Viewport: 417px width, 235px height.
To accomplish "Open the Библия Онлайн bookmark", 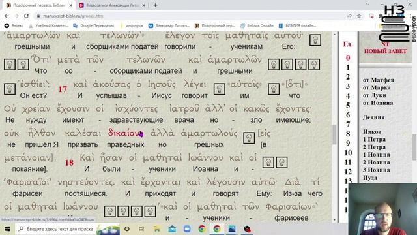I will click(x=257, y=25).
